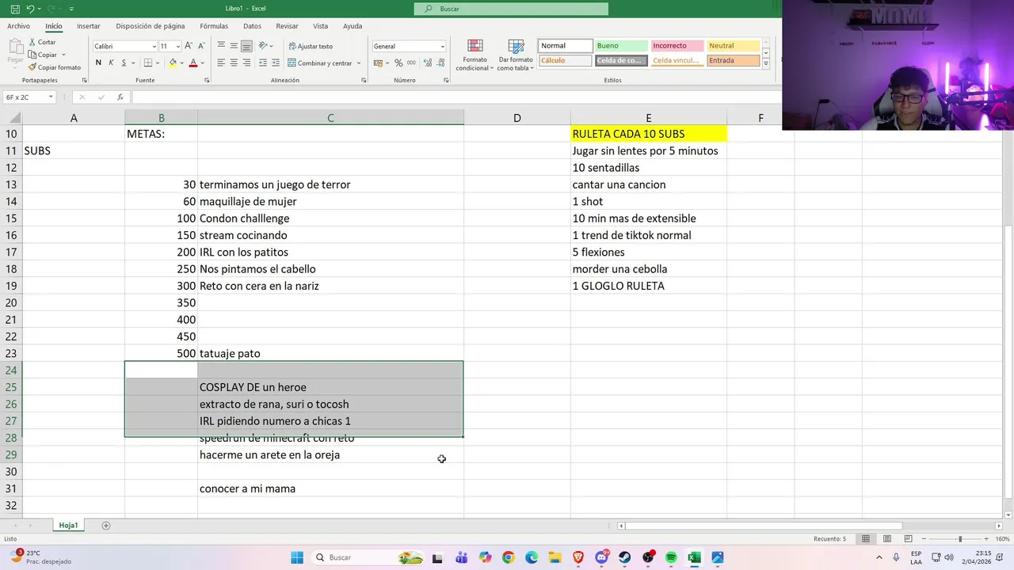Expand Combinar y centrar dropdown arrow
1014x570 pixels.
359,63
